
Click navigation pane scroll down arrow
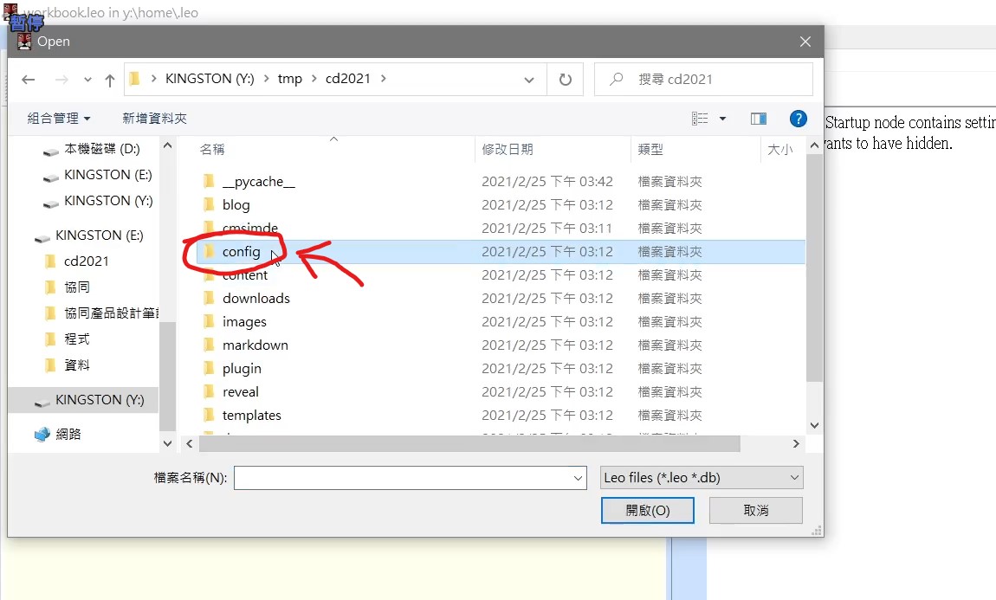click(x=168, y=444)
